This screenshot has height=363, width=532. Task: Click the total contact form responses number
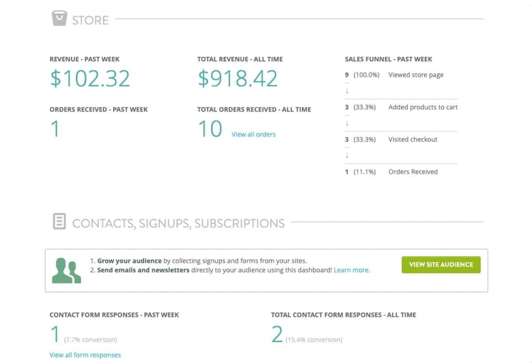[x=277, y=335]
